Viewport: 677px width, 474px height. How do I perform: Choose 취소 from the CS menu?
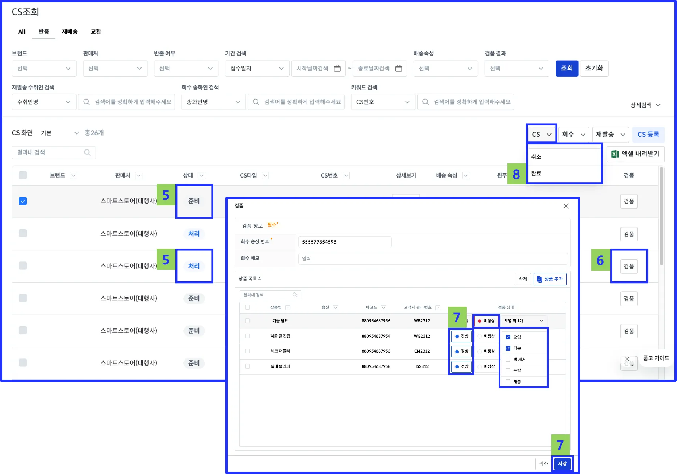(564, 157)
